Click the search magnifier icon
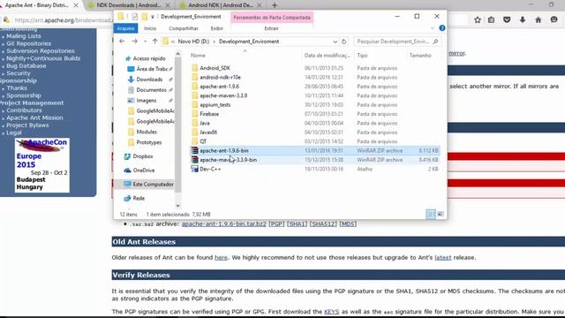The width and height of the screenshot is (565, 318). pos(435,42)
